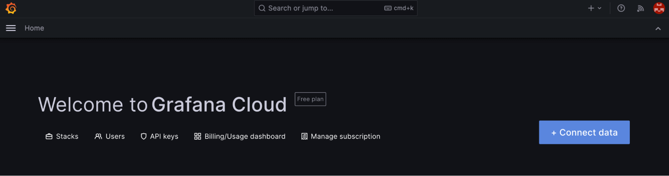
Task: Open the Stacks link
Action: click(62, 136)
